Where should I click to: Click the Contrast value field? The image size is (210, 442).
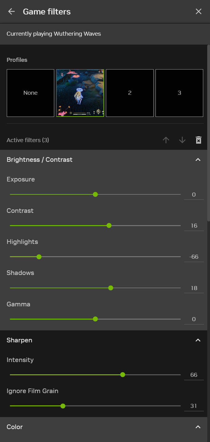pyautogui.click(x=194, y=226)
